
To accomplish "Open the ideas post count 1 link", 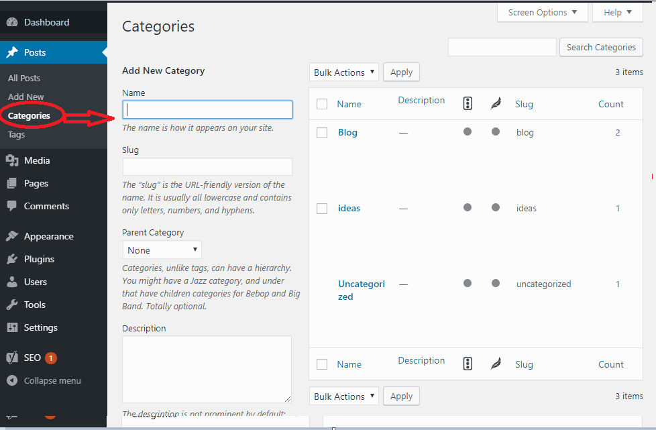I will [x=618, y=209].
